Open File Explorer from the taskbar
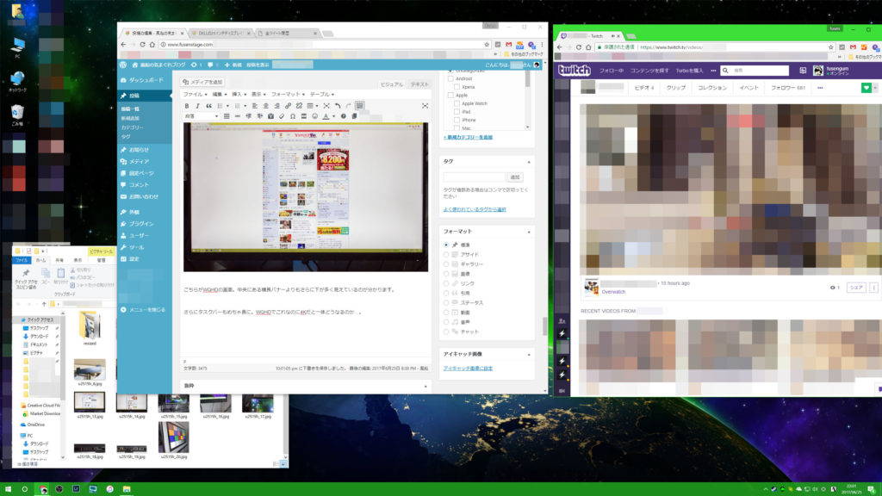The height and width of the screenshot is (496, 882). coord(127,489)
